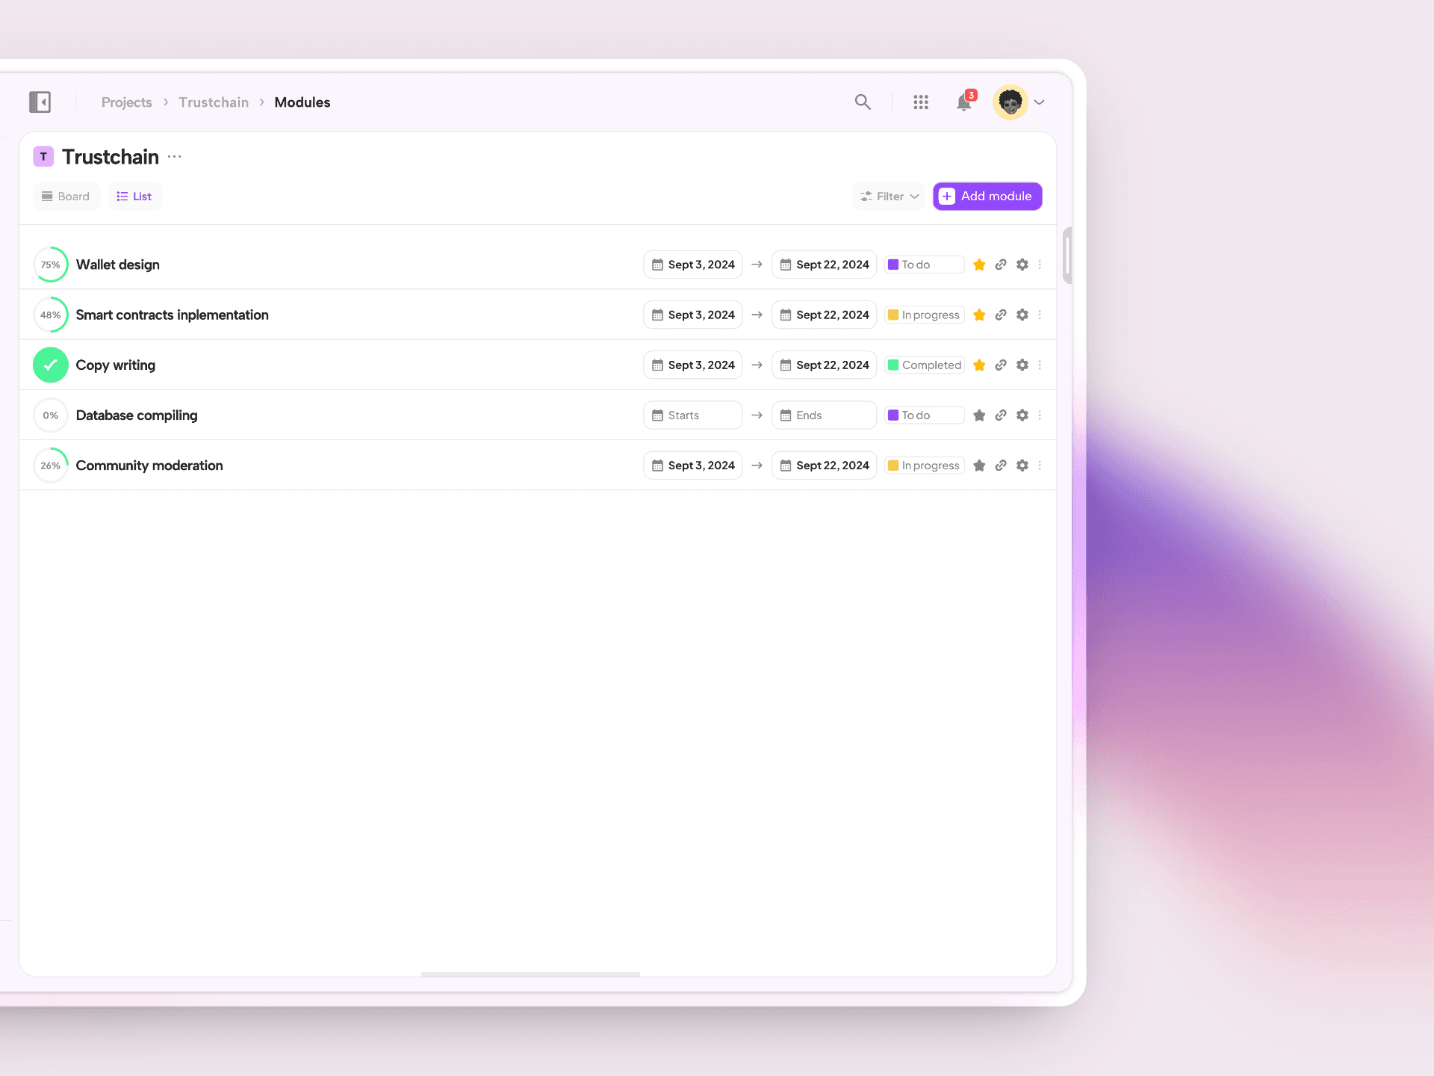Star the Community moderation module
The height and width of the screenshot is (1076, 1434).
(x=979, y=466)
